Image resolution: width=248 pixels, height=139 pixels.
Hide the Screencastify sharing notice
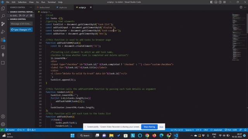tap(161, 127)
